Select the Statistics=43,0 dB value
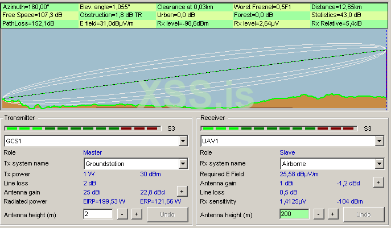 coord(336,15)
